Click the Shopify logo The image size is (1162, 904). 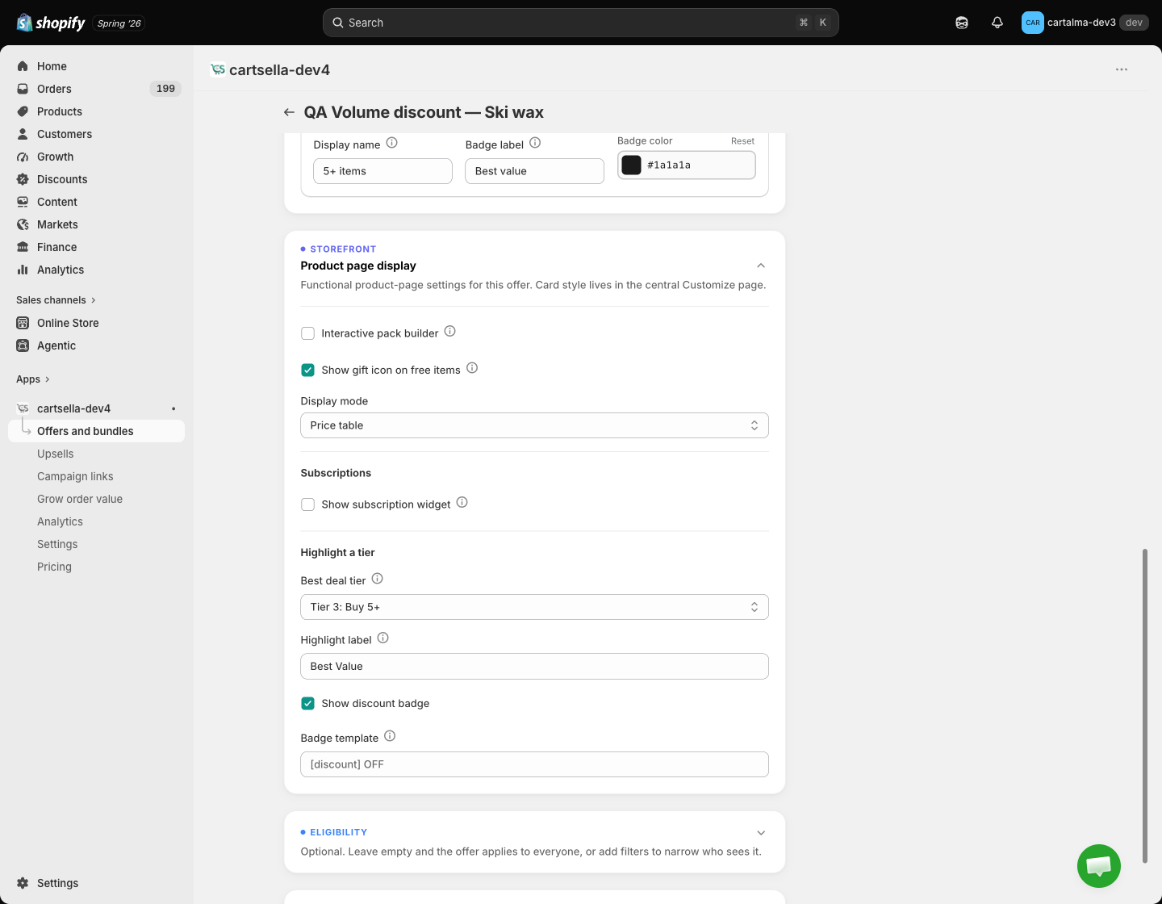coord(51,23)
